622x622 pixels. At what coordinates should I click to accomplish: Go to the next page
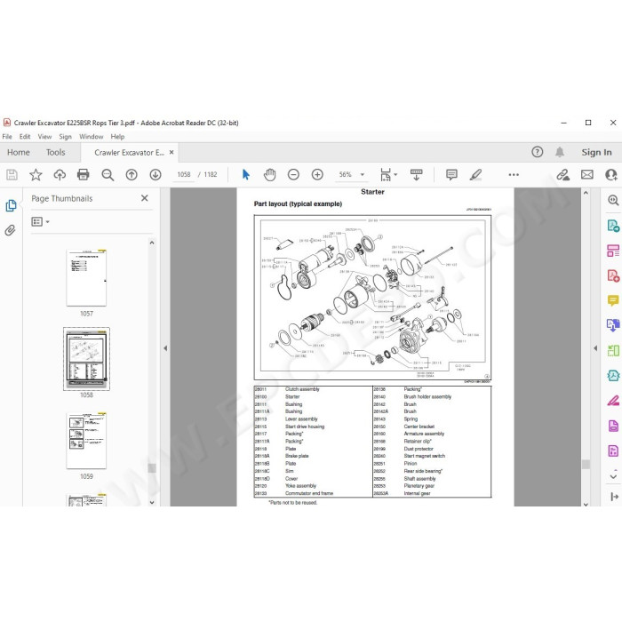(155, 174)
